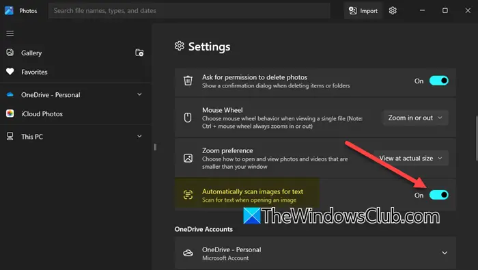Click the add folder icon beside Gallery
This screenshot has width=478, height=270.
tap(139, 53)
